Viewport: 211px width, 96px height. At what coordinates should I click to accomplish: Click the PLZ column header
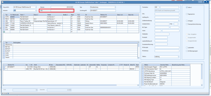click(81, 15)
